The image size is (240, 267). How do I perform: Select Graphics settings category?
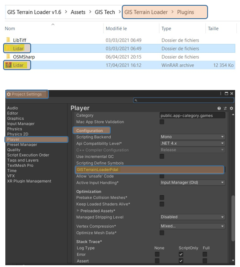point(16,118)
